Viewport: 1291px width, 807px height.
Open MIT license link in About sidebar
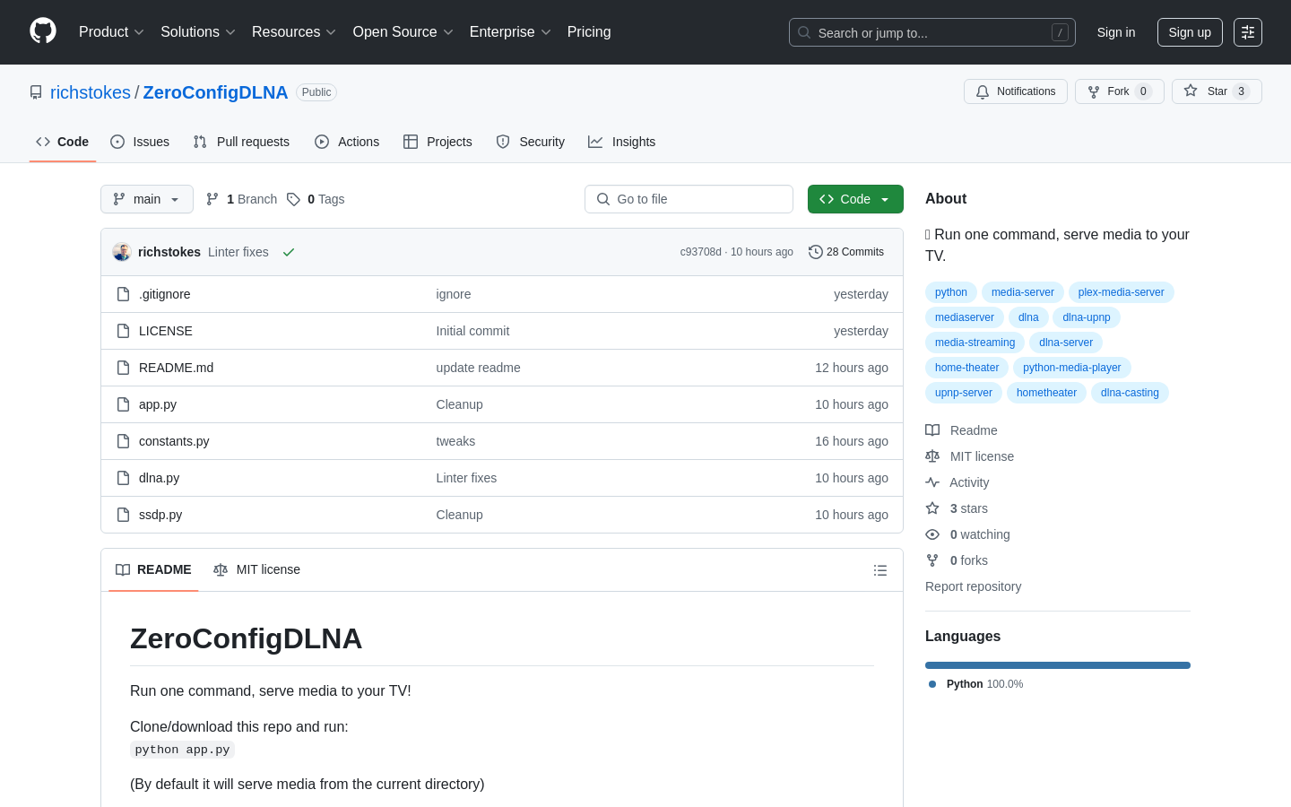point(969,456)
